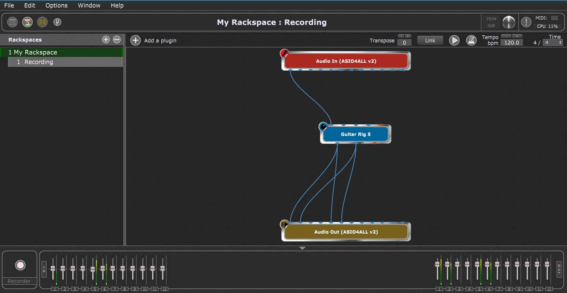Open the Edit menu
This screenshot has height=293, width=567.
point(30,5)
